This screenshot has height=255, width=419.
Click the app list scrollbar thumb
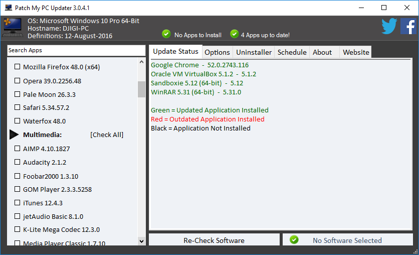(142, 89)
